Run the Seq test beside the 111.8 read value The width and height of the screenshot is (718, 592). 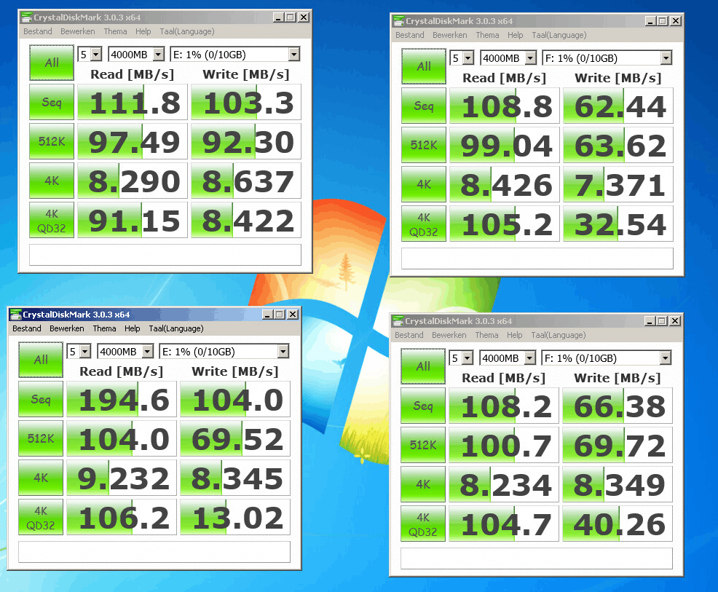52,102
